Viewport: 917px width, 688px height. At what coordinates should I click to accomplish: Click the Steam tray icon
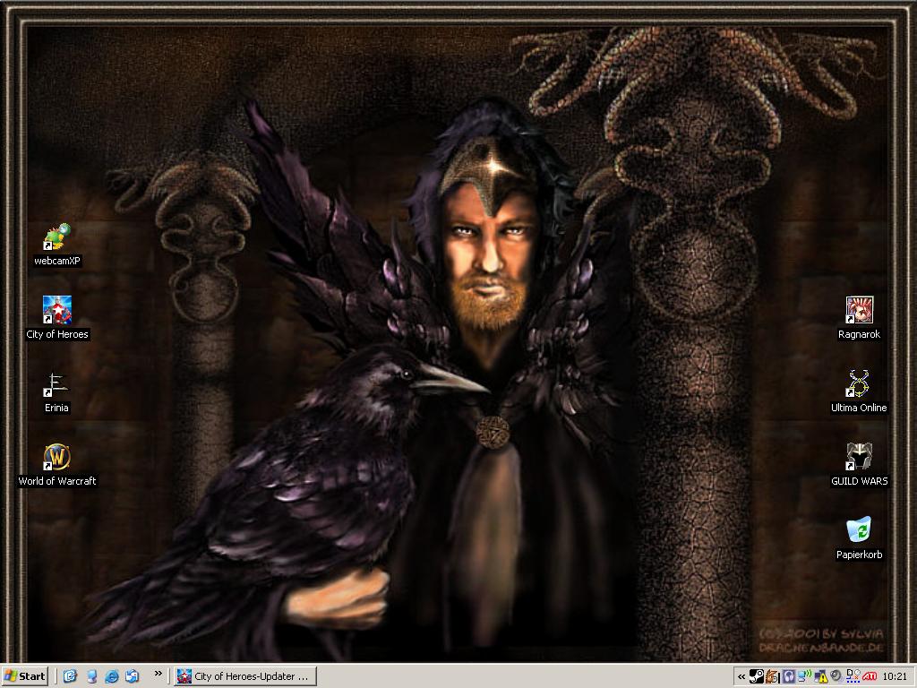(x=757, y=676)
